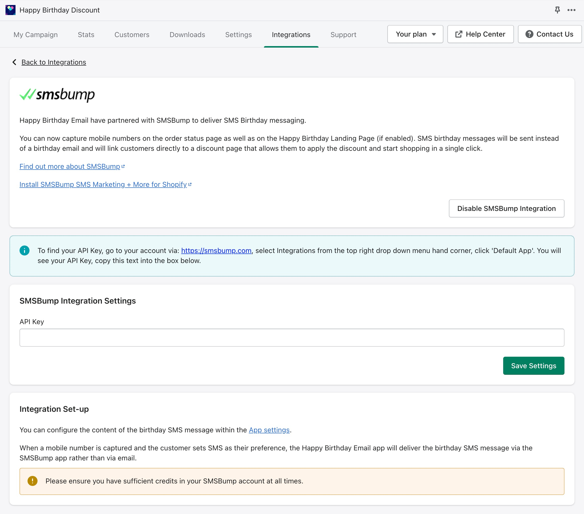This screenshot has height=514, width=584.
Task: Click the Happy Birthday Discount app icon
Action: [10, 10]
